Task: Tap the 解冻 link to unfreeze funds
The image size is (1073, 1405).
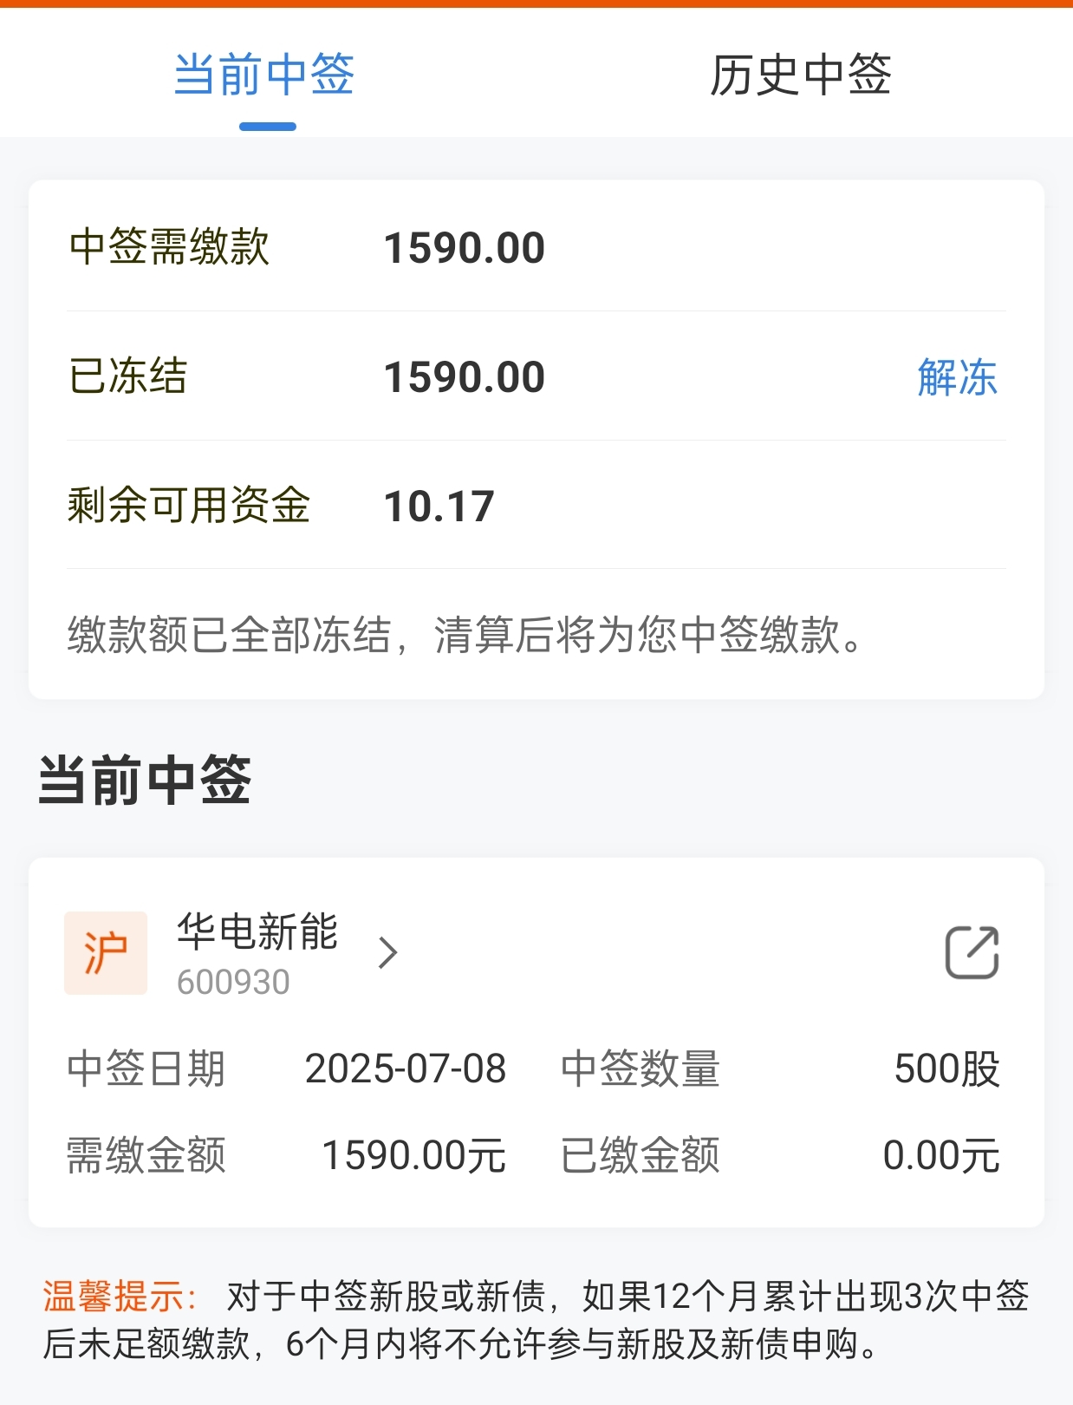Action: click(958, 377)
